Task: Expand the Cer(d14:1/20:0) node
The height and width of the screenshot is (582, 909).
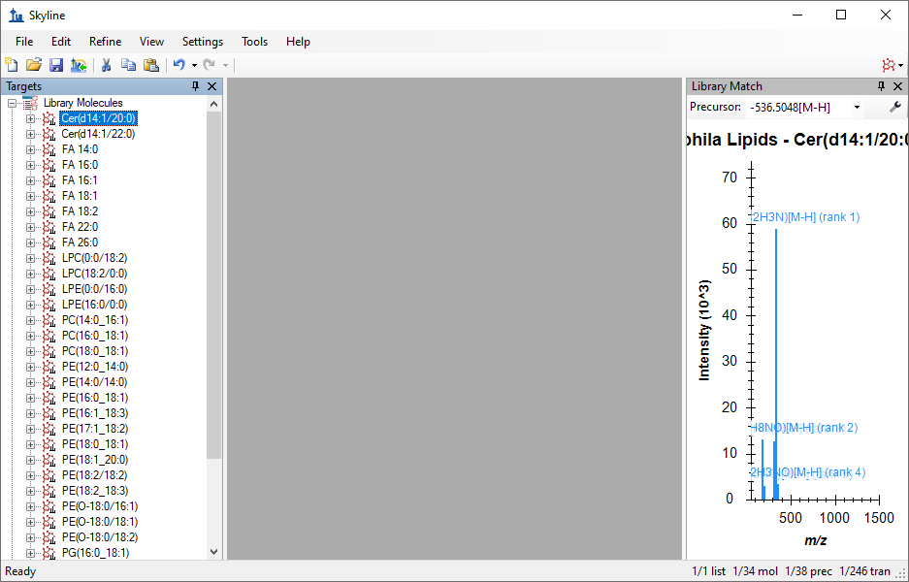Action: 30,118
